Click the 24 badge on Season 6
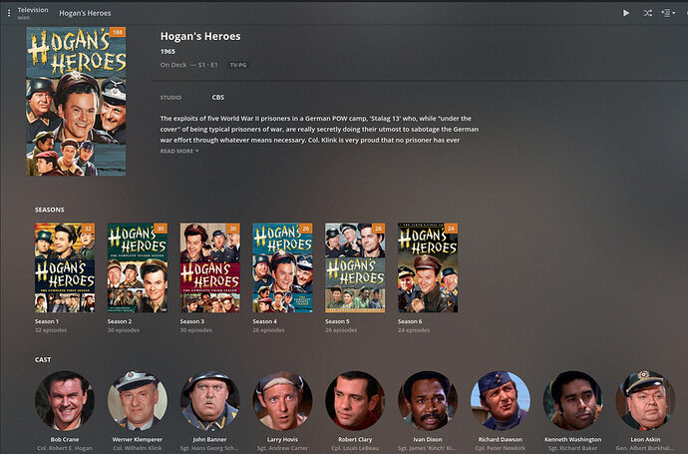 451,228
